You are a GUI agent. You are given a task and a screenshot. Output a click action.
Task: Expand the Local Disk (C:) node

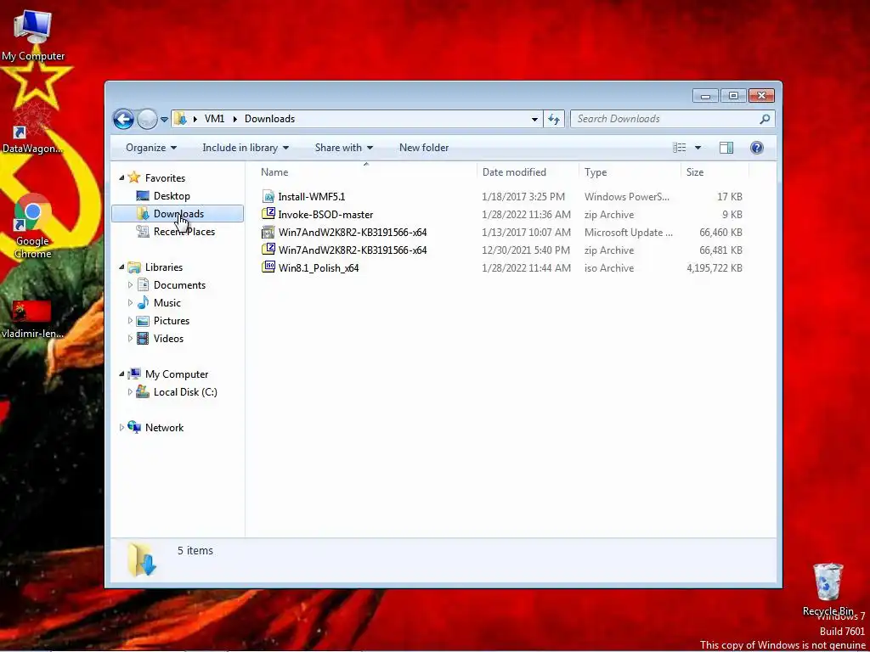pyautogui.click(x=130, y=392)
